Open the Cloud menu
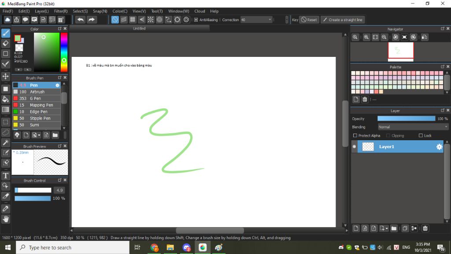Screen dimensions: 451x254 [200, 11]
